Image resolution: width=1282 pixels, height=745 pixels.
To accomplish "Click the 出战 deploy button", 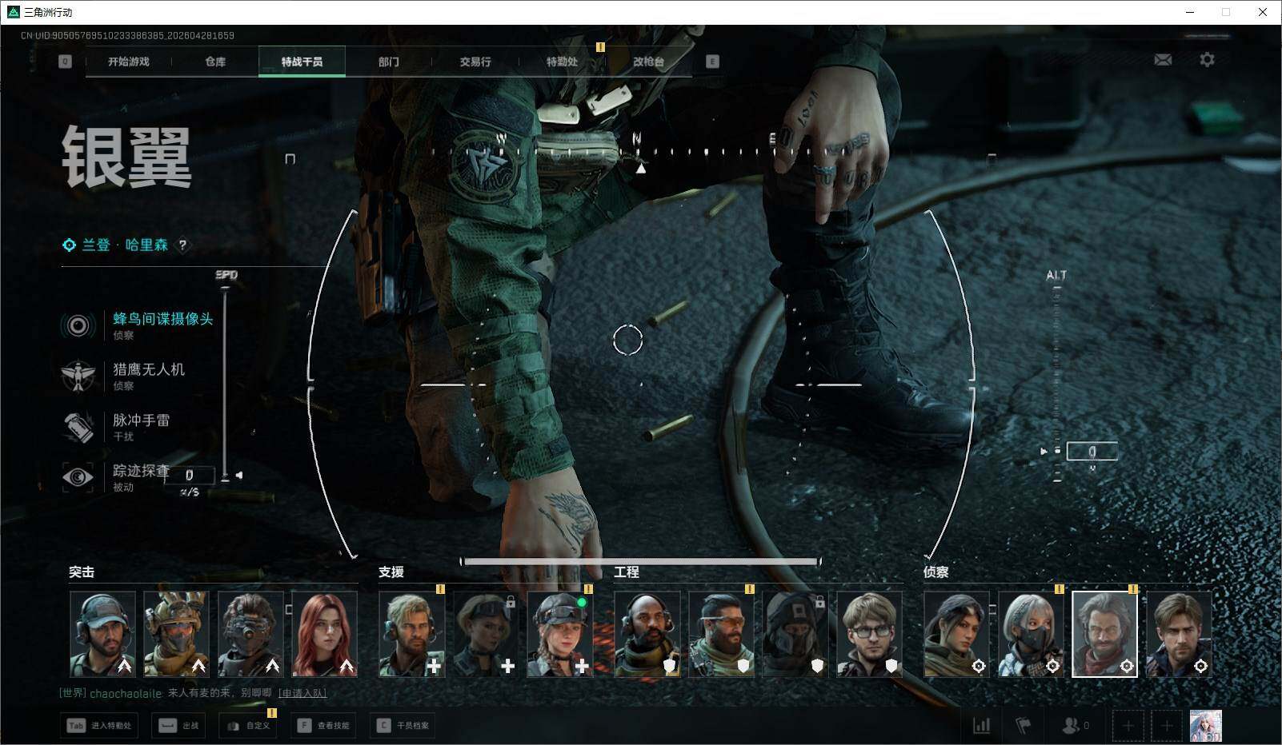I will pyautogui.click(x=178, y=726).
